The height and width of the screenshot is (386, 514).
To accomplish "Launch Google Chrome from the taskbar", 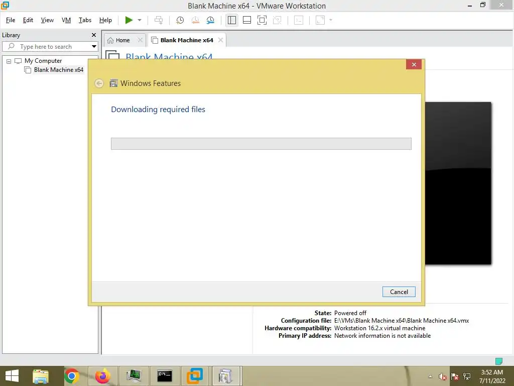I will (x=72, y=376).
